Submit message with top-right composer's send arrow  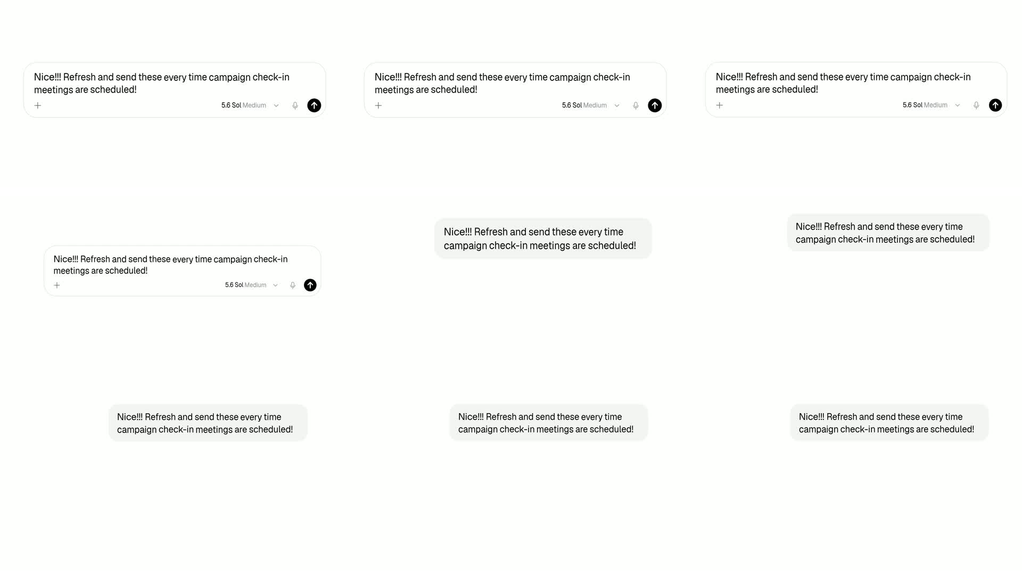point(995,105)
